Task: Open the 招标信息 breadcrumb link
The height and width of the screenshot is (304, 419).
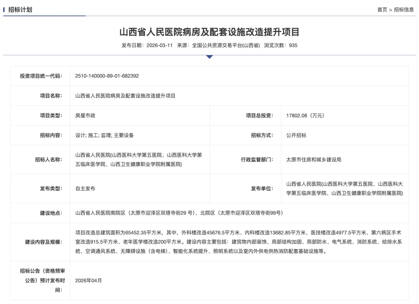Action: point(404,10)
